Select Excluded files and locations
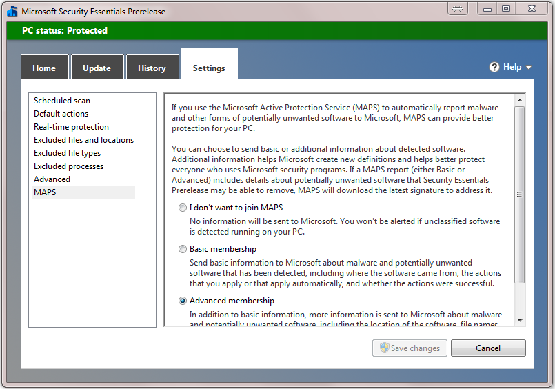555x389 pixels. coord(83,140)
